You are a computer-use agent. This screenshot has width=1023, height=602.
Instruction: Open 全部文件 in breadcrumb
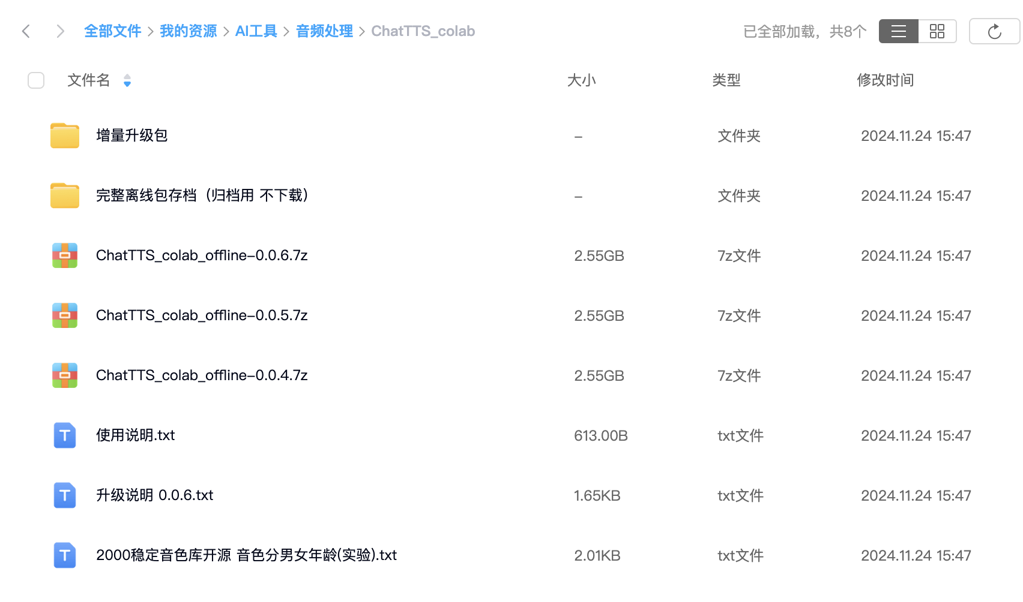(x=113, y=31)
